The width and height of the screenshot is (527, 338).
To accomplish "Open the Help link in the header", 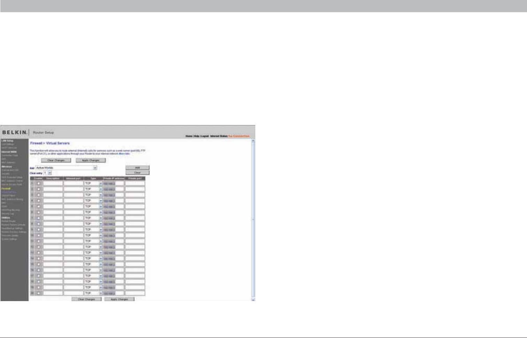I will pos(196,136).
